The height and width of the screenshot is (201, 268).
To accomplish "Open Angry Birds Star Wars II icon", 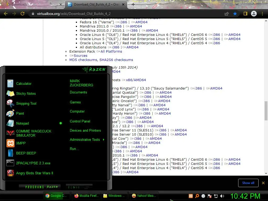I will pos(10,173).
